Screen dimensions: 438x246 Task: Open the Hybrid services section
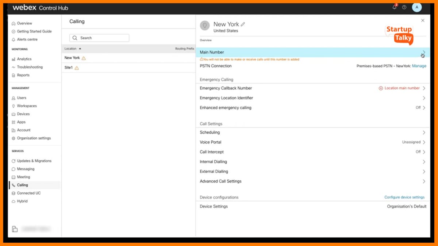22,201
